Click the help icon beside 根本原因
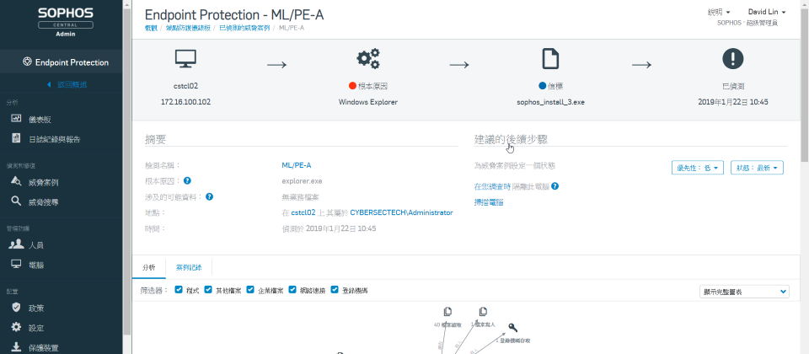This screenshot has width=809, height=354. 187,180
